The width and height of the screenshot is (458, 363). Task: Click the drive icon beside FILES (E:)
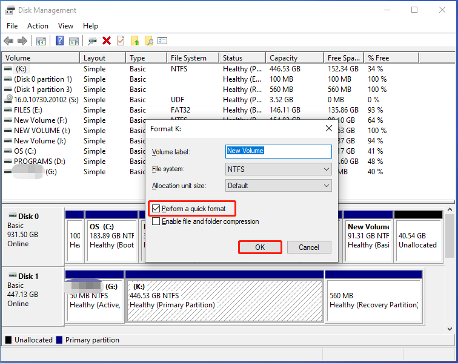[x=8, y=110]
